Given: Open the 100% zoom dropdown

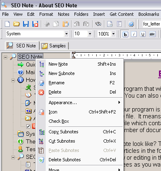Looking at the screenshot, I should (114, 34).
